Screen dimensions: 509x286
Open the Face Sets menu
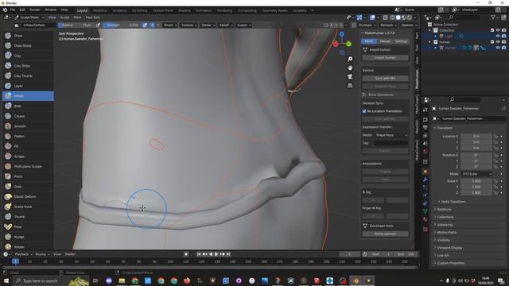tap(92, 17)
